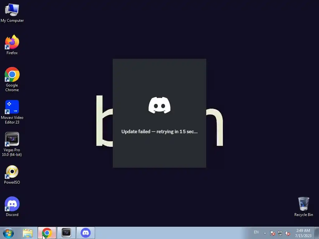Select Movavi Video Editor 23 shortcut
This screenshot has width=319, height=239.
[x=12, y=112]
